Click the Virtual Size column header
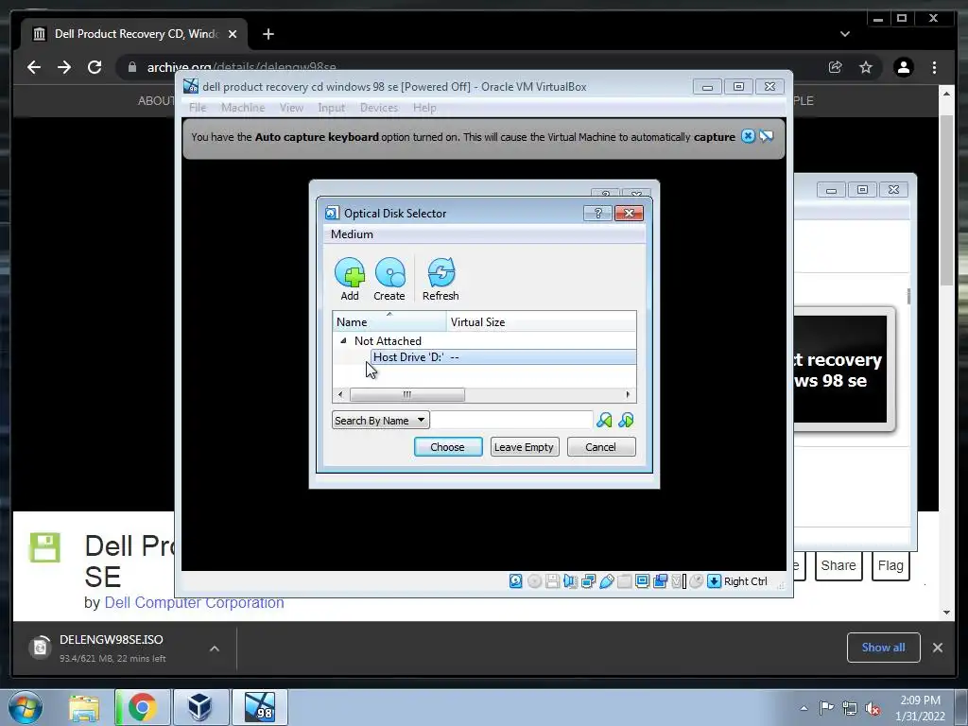The height and width of the screenshot is (726, 968). point(542,321)
